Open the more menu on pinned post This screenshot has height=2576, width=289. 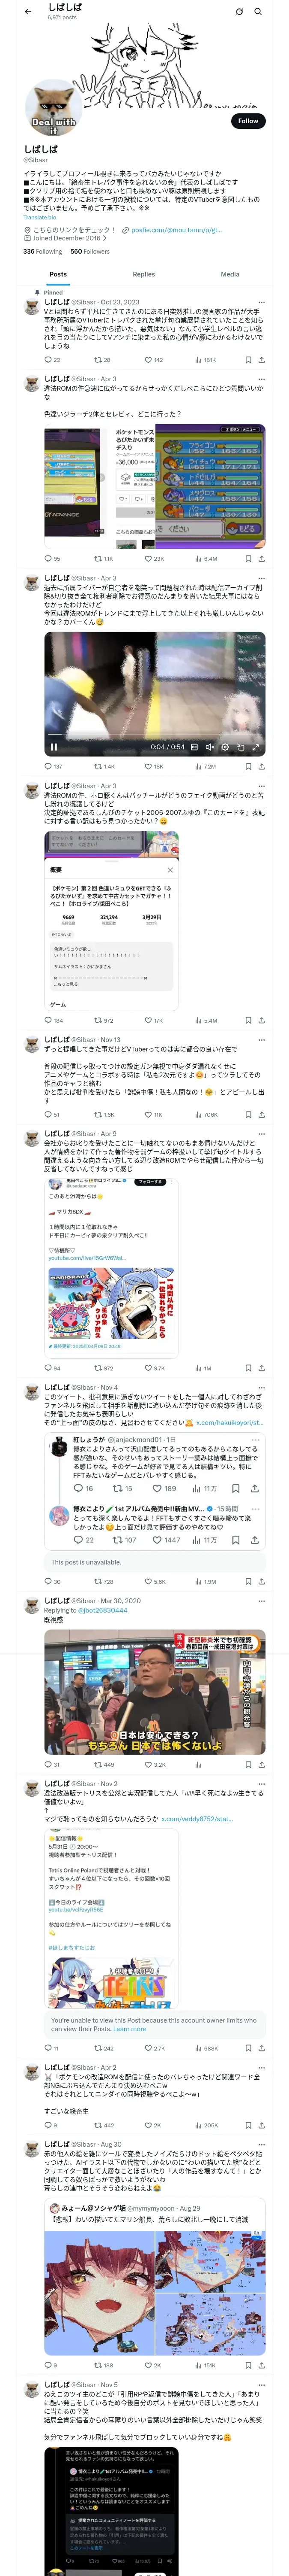262,302
